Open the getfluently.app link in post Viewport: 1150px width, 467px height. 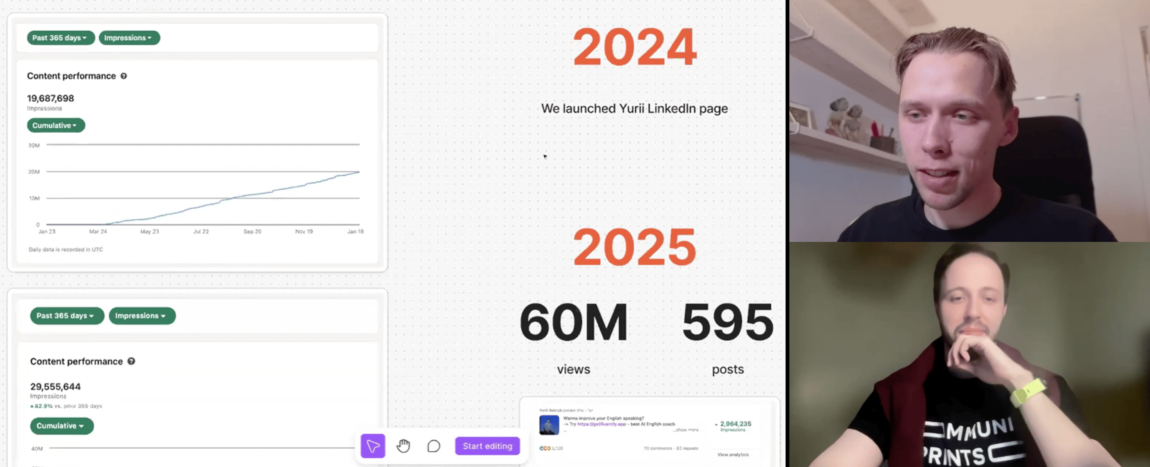601,424
